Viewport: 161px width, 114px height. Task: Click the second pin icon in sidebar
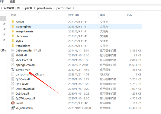point(4,29)
